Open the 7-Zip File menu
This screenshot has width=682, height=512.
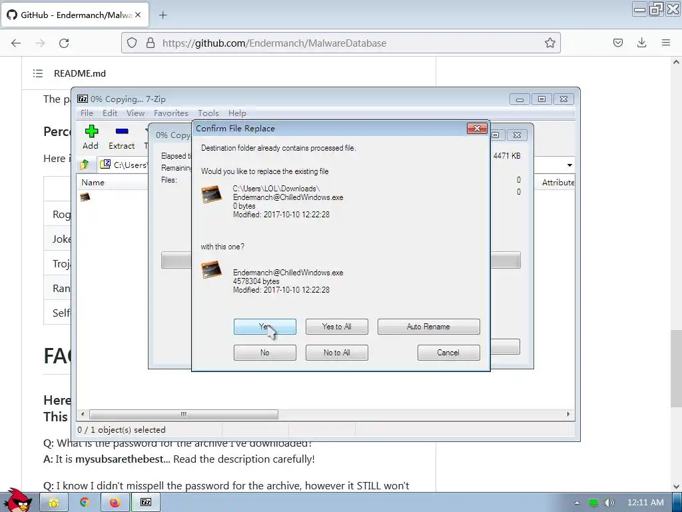click(x=87, y=113)
